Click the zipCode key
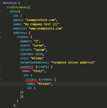The width and height of the screenshot is (107, 108). pyautogui.click(x=26, y=54)
